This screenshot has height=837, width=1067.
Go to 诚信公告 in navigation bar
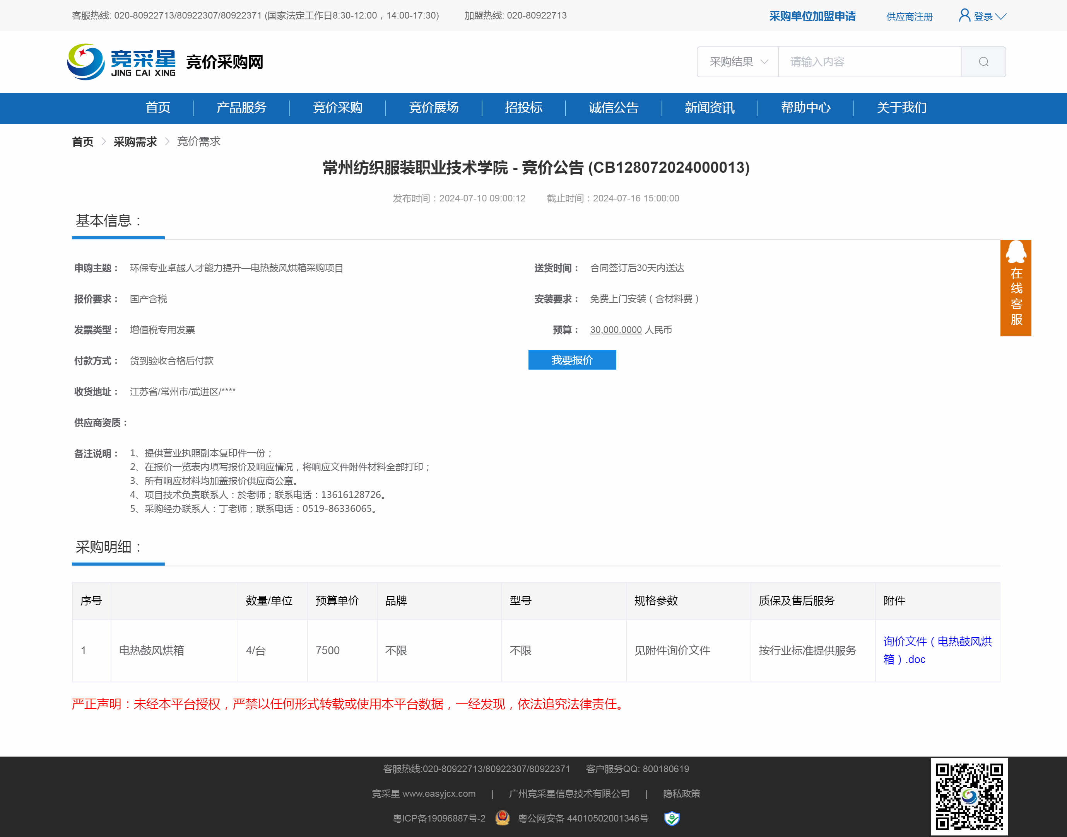click(613, 108)
